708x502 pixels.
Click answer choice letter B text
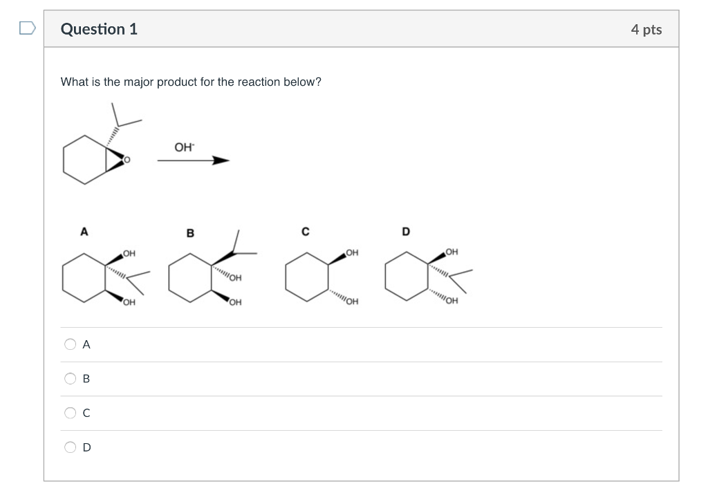pyautogui.click(x=86, y=378)
